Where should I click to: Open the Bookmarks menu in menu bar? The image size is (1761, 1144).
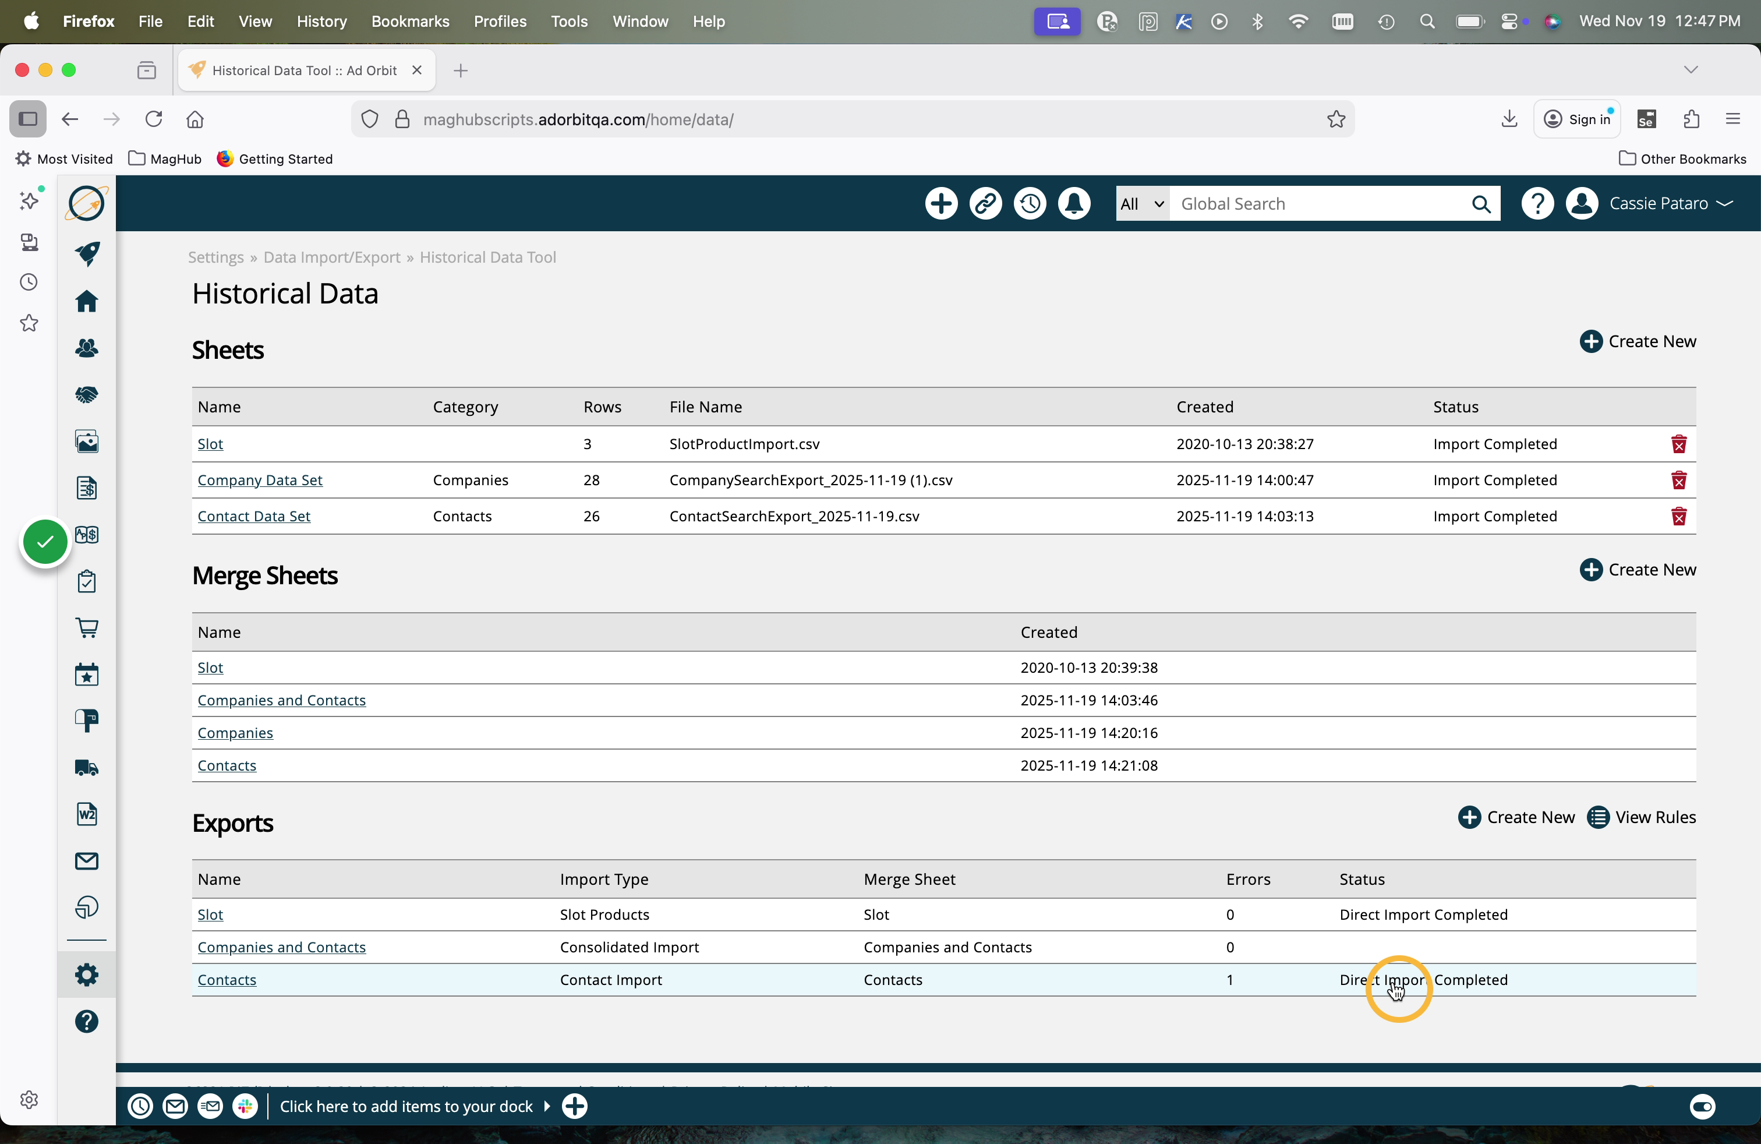410,22
